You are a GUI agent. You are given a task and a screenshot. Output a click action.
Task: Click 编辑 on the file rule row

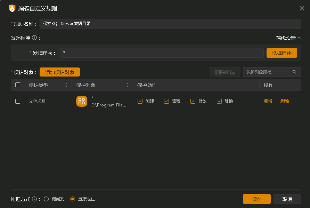coord(268,101)
